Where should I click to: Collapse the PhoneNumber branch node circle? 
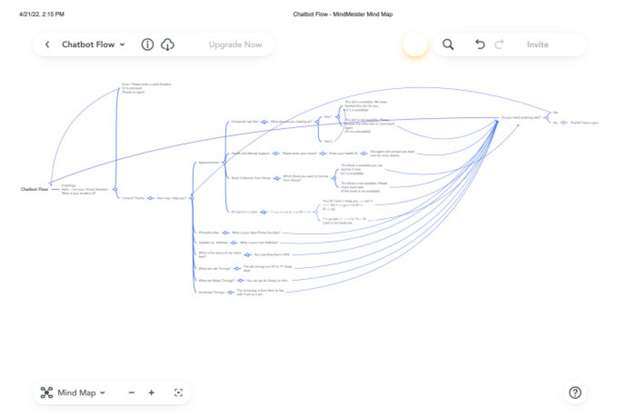tap(226, 233)
